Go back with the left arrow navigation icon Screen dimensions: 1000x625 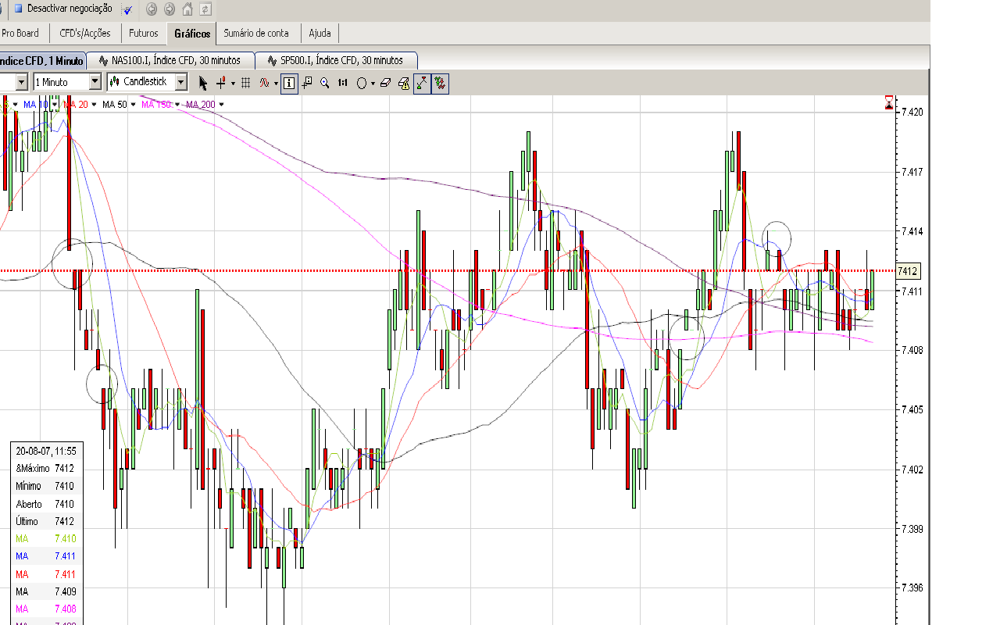click(152, 9)
